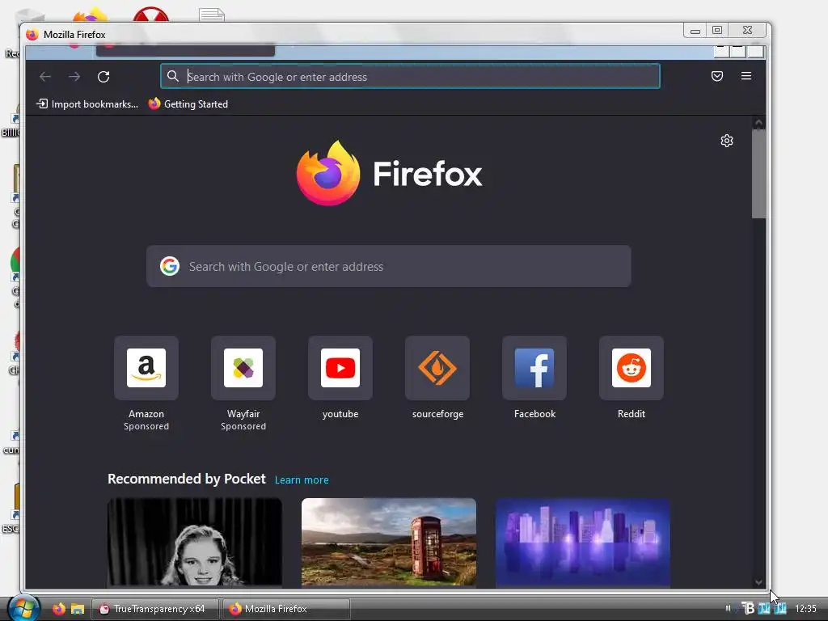Screen dimensions: 828x621
Task: Reload the current page
Action: coord(103,77)
